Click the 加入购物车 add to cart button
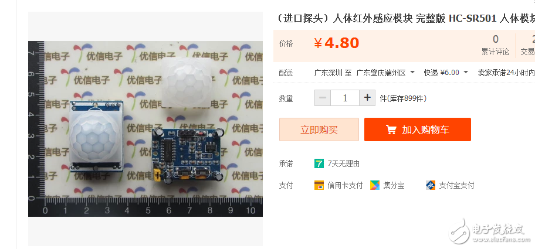 (418, 129)
